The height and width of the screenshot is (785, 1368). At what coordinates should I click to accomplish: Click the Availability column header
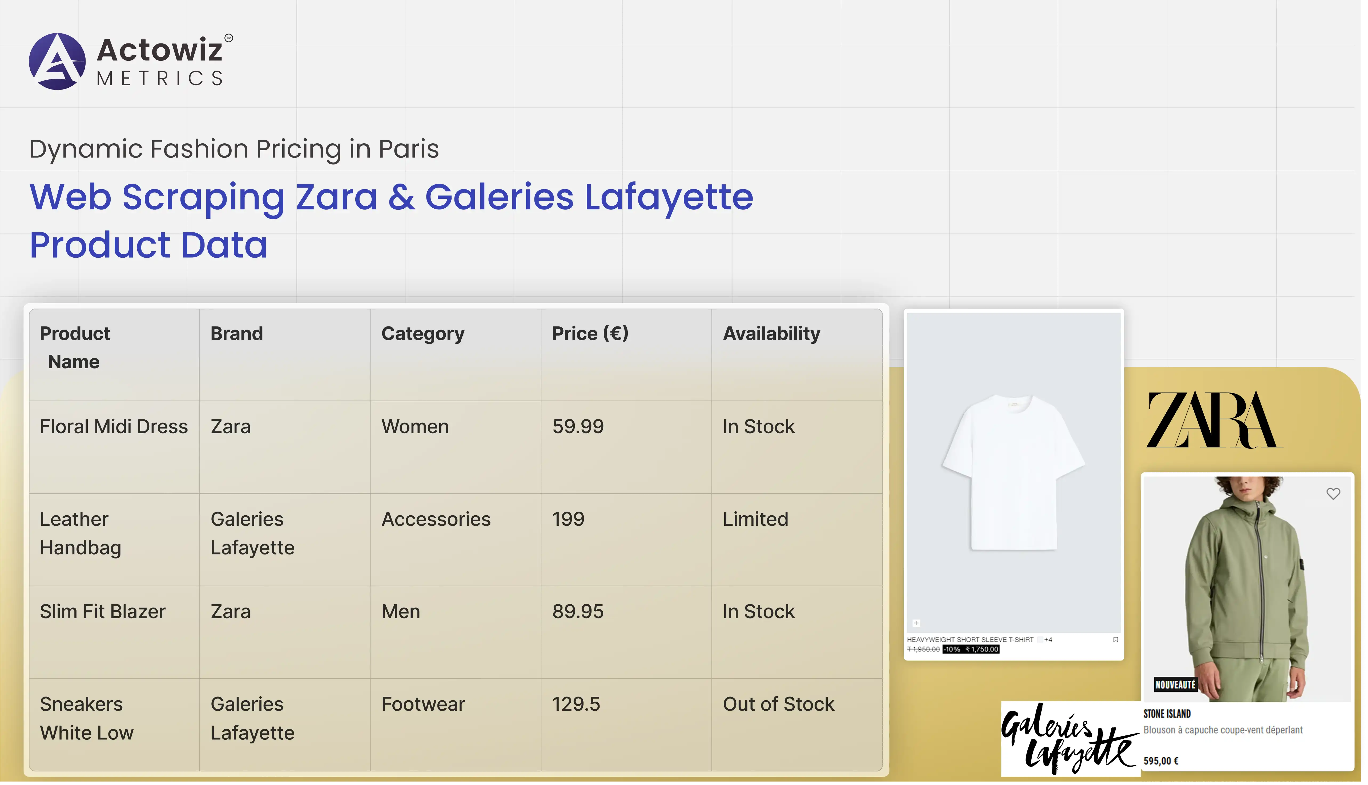771,334
